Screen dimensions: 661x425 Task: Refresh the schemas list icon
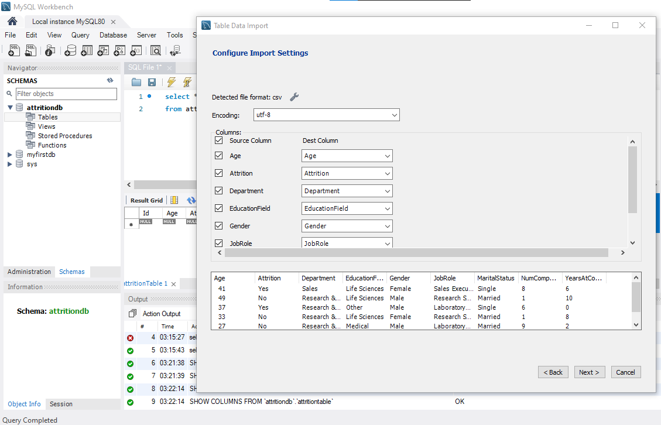[110, 80]
